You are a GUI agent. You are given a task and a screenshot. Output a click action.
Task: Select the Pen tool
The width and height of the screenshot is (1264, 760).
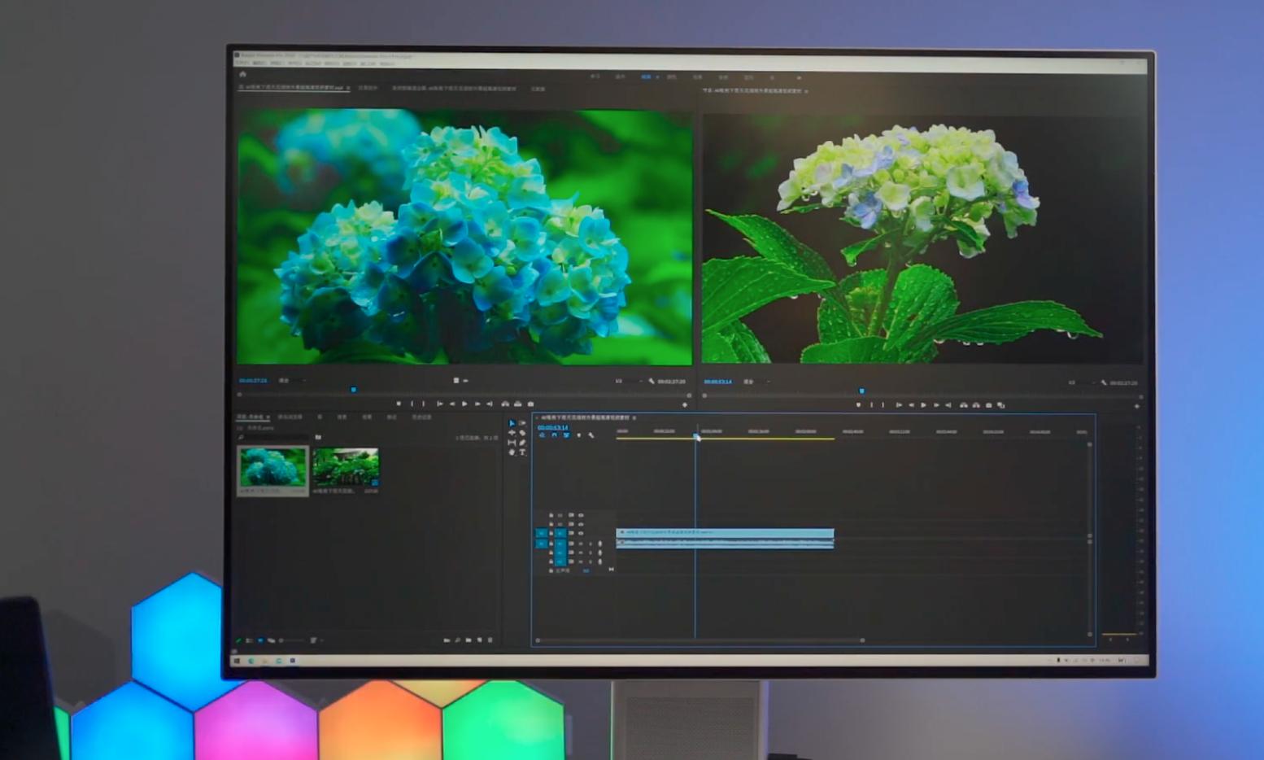(522, 443)
